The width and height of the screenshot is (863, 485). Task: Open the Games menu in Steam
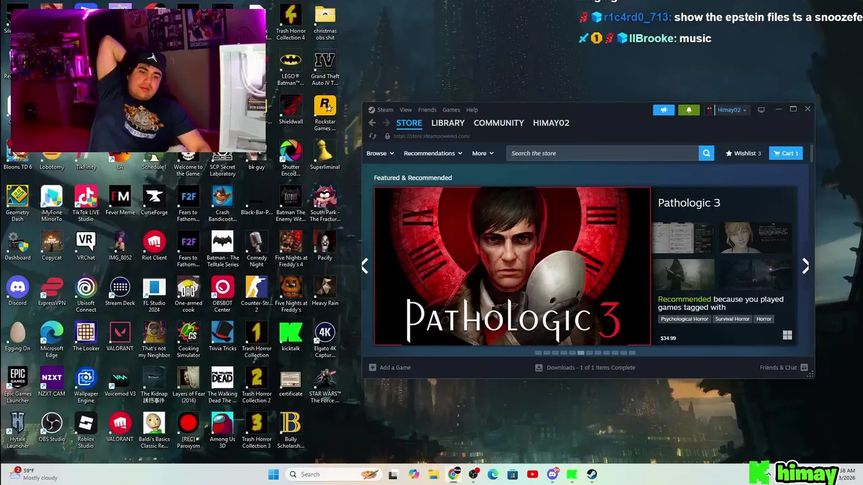(451, 110)
